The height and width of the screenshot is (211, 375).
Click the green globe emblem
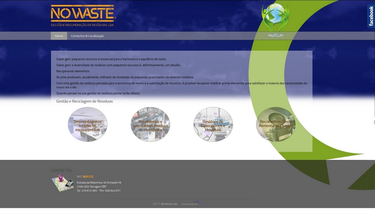pyautogui.click(x=276, y=20)
